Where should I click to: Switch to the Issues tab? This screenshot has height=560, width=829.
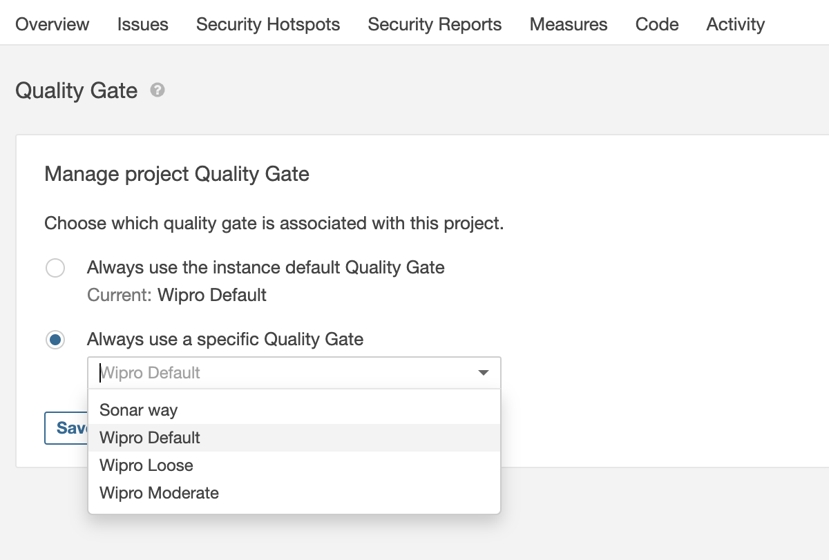coord(143,24)
